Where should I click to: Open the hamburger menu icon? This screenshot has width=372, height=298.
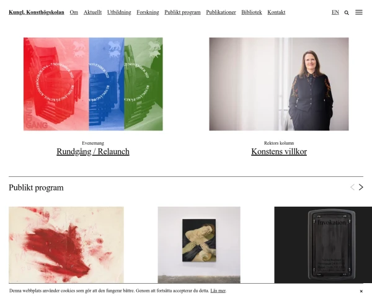click(x=359, y=12)
